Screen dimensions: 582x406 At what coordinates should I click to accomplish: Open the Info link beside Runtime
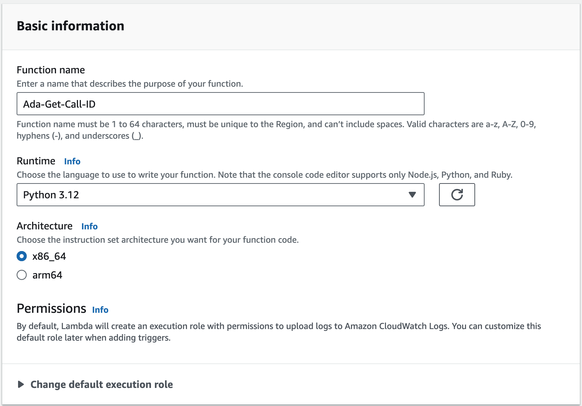72,161
